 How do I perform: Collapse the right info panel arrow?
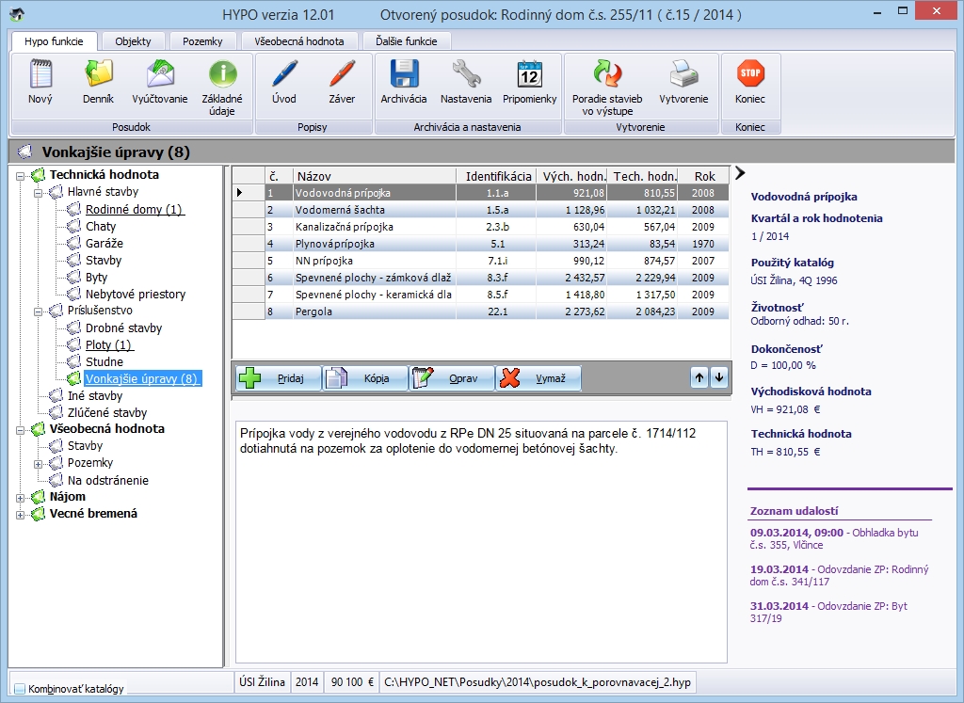point(740,173)
